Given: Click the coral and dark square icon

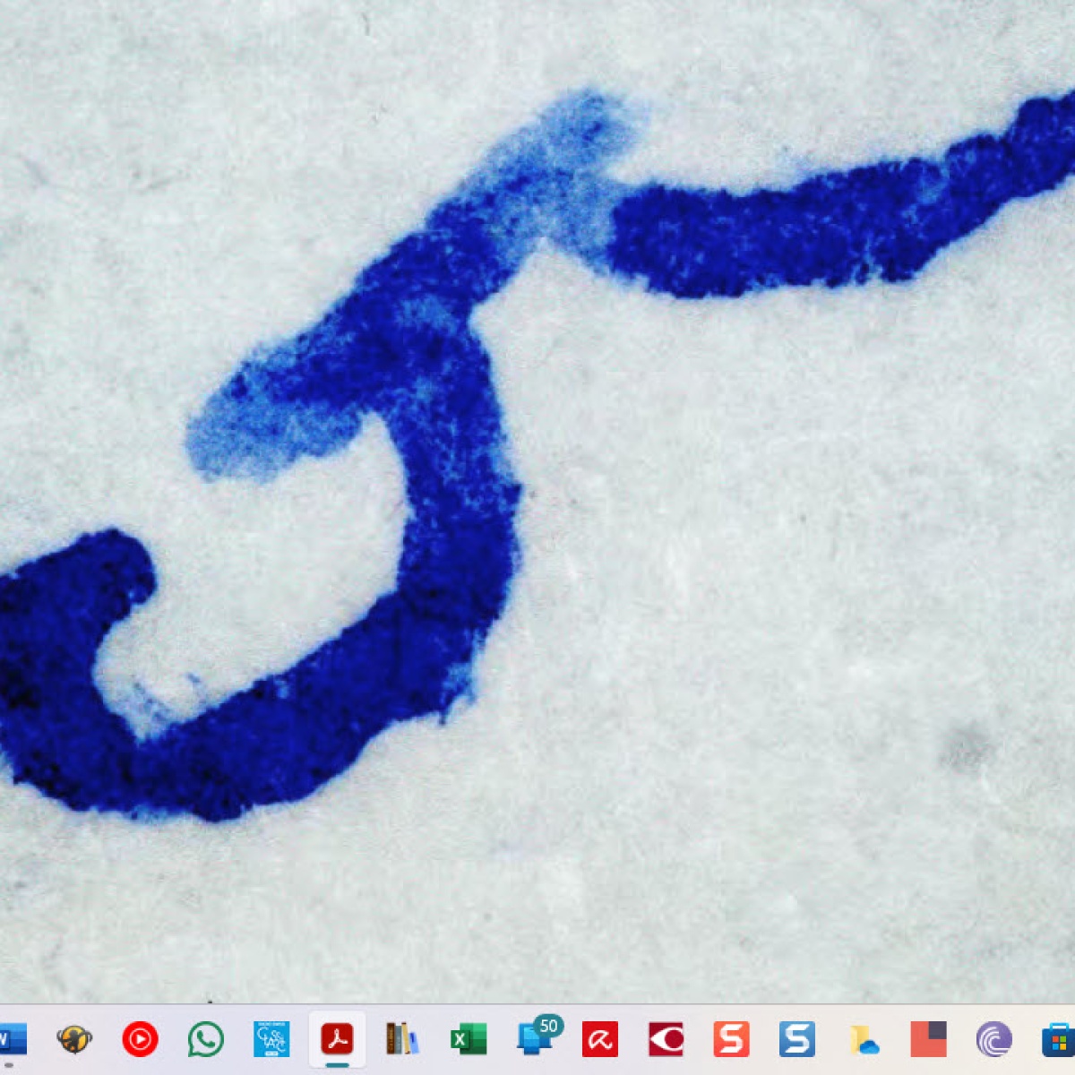Looking at the screenshot, I should (x=928, y=1039).
